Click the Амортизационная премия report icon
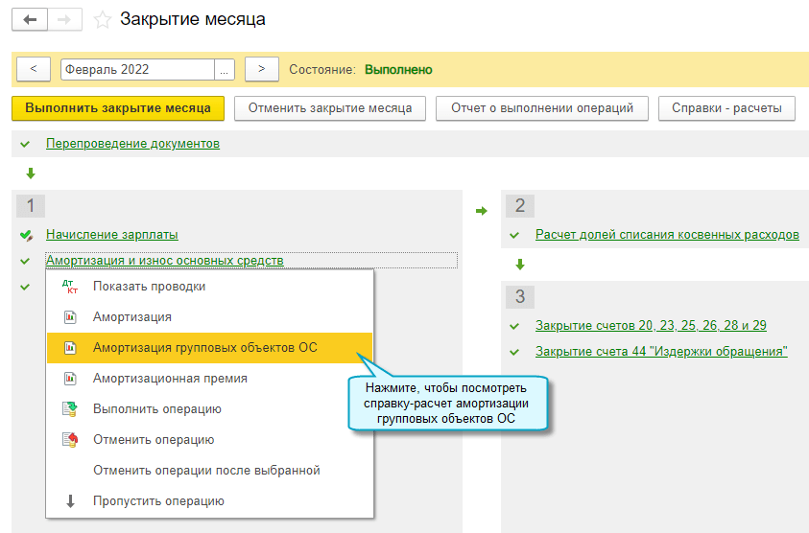 point(69,379)
